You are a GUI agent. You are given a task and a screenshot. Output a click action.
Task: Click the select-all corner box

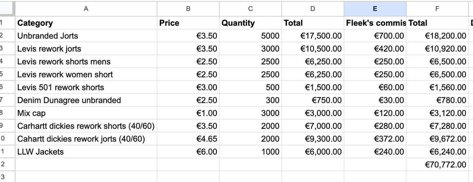[7, 9]
